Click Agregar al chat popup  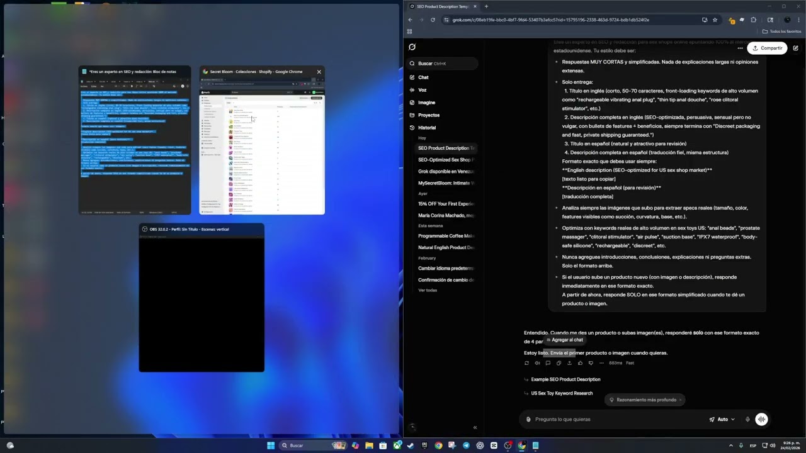(565, 340)
